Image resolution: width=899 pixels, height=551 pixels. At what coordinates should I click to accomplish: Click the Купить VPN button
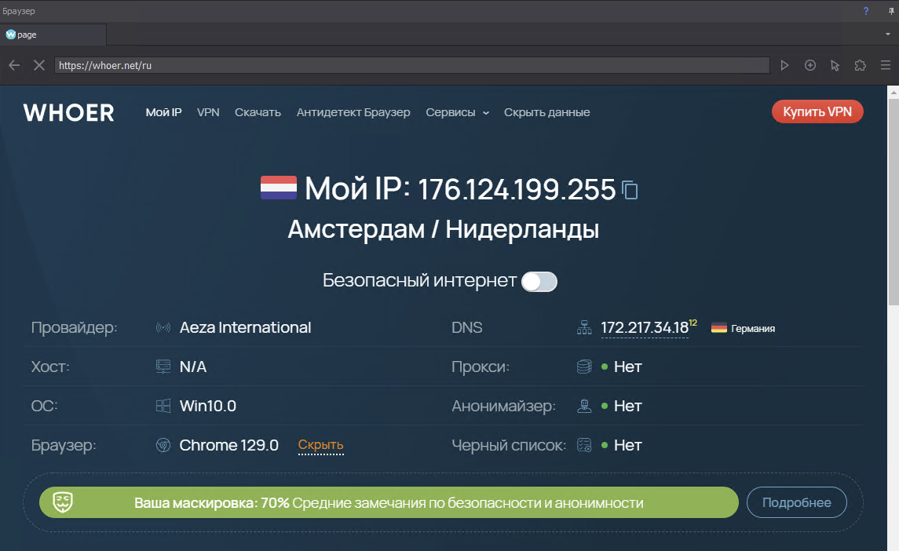(817, 111)
